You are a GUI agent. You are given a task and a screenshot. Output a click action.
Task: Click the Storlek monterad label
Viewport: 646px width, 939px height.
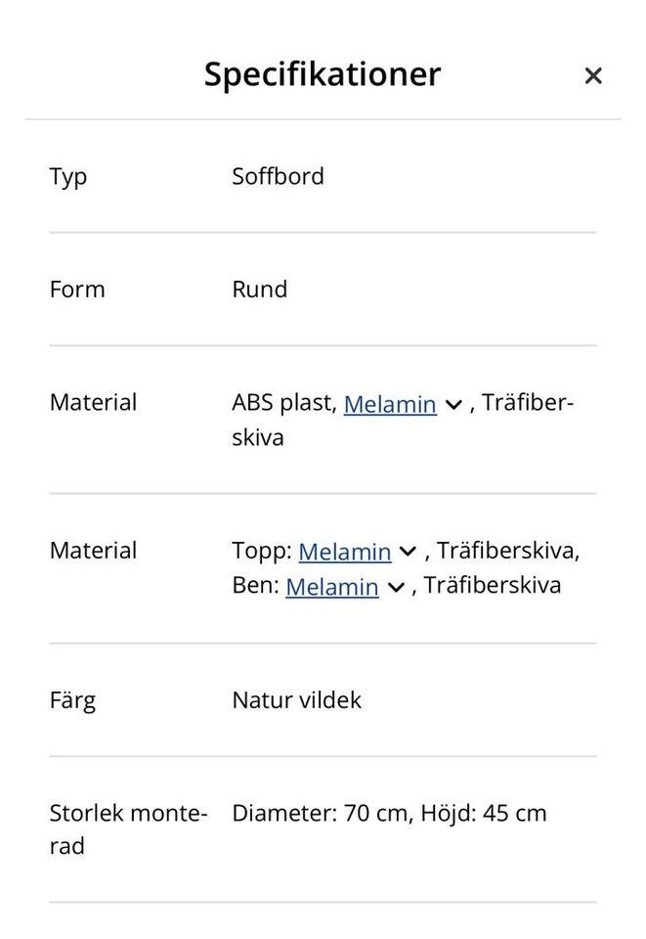(127, 828)
